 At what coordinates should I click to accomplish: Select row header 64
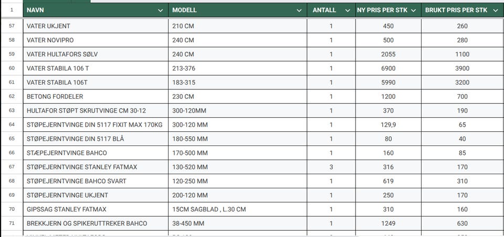12,125
